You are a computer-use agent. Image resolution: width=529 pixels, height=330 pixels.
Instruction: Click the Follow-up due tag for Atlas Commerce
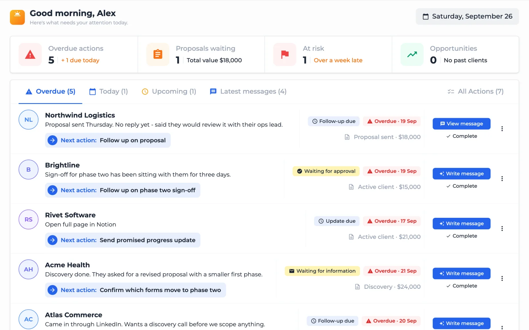(x=333, y=321)
